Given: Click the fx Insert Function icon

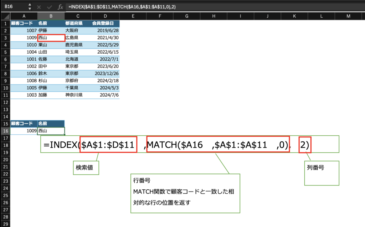Looking at the screenshot, I should [x=61, y=7].
